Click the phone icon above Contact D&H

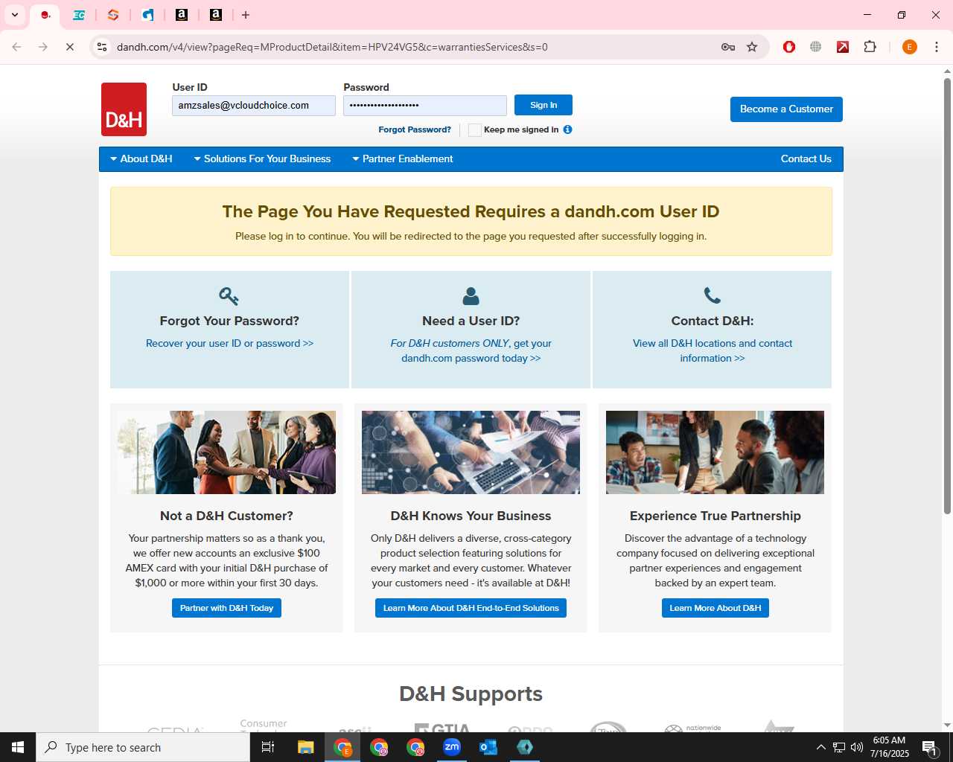713,296
